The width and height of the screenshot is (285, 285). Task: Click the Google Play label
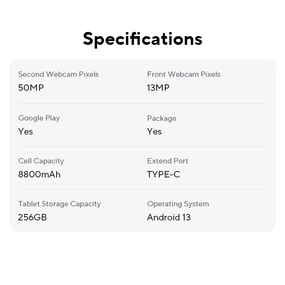[x=39, y=118]
